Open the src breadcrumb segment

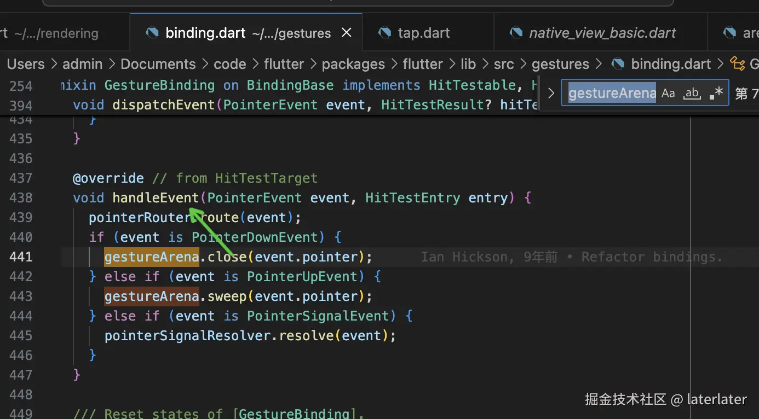[x=504, y=64]
